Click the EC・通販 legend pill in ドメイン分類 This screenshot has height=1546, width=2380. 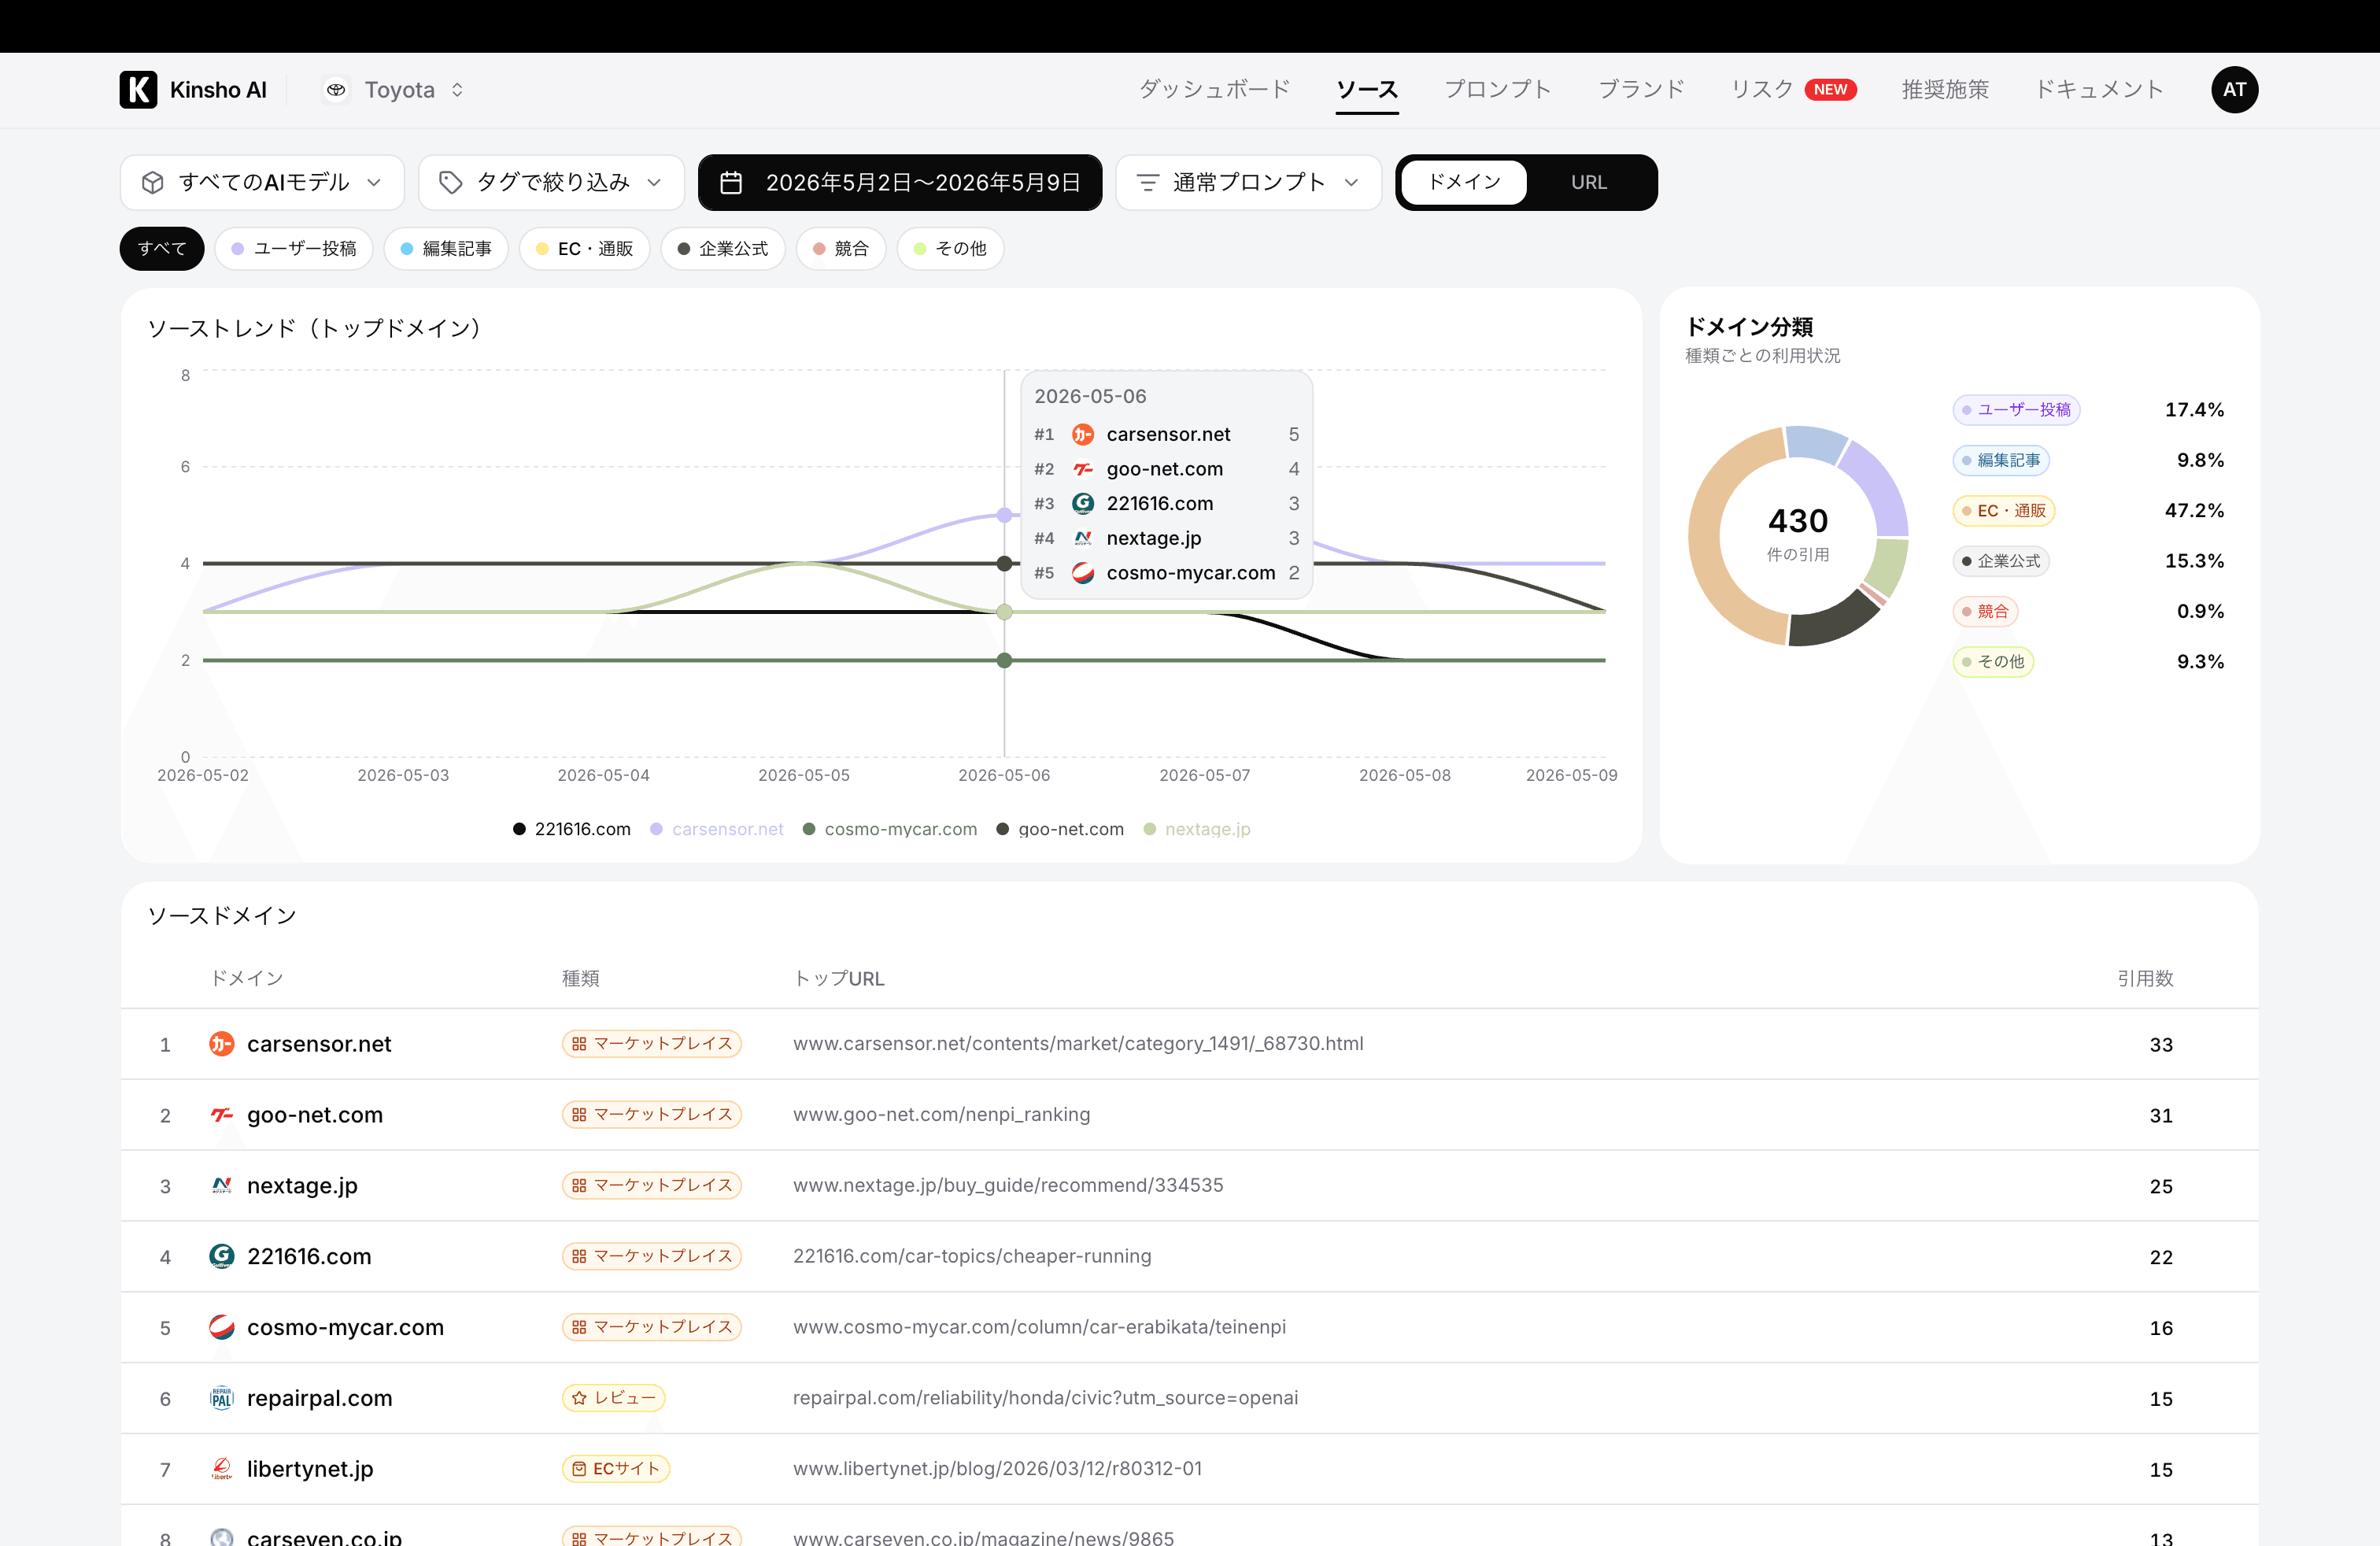[2004, 510]
